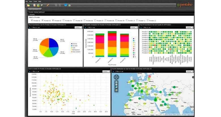The image size is (221, 117).
Task: Click the orange pencil edit icon
Action: point(48,5)
